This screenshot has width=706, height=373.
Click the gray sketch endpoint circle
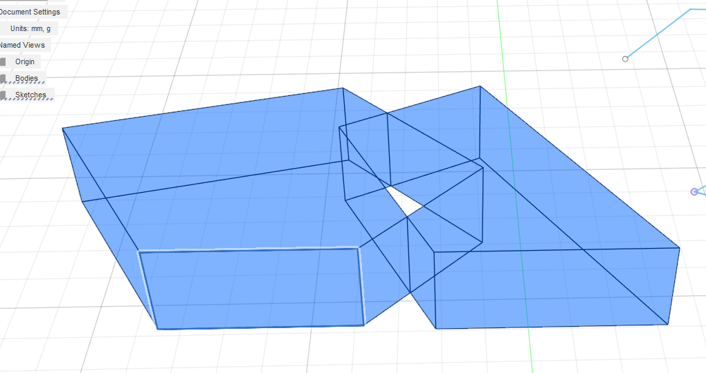point(625,59)
